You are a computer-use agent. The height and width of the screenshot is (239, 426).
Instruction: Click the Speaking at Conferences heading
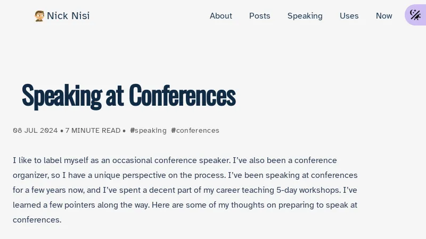pyautogui.click(x=128, y=96)
